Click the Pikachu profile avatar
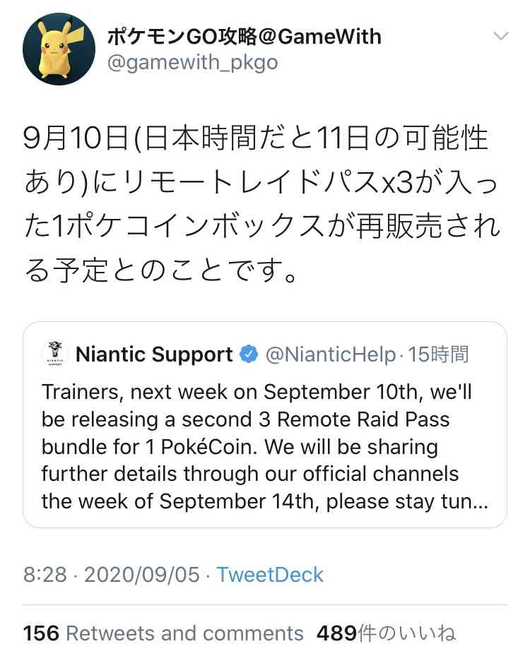 (59, 49)
